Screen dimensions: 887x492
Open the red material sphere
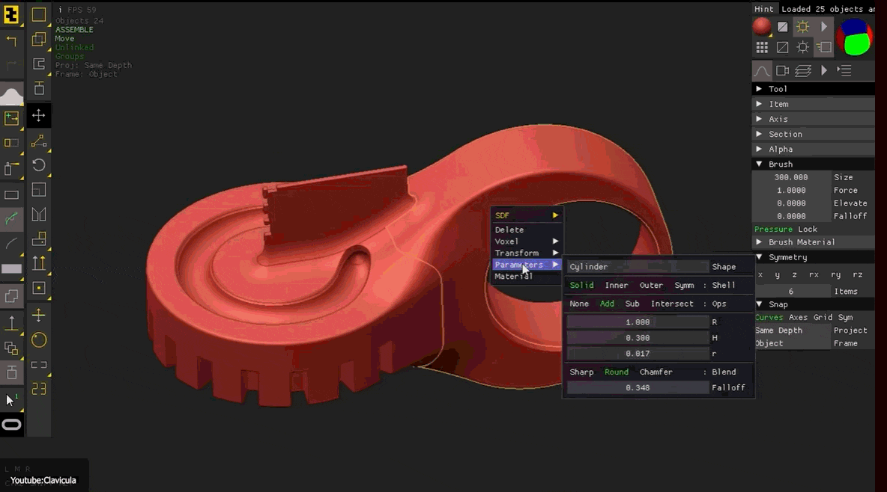click(x=761, y=27)
